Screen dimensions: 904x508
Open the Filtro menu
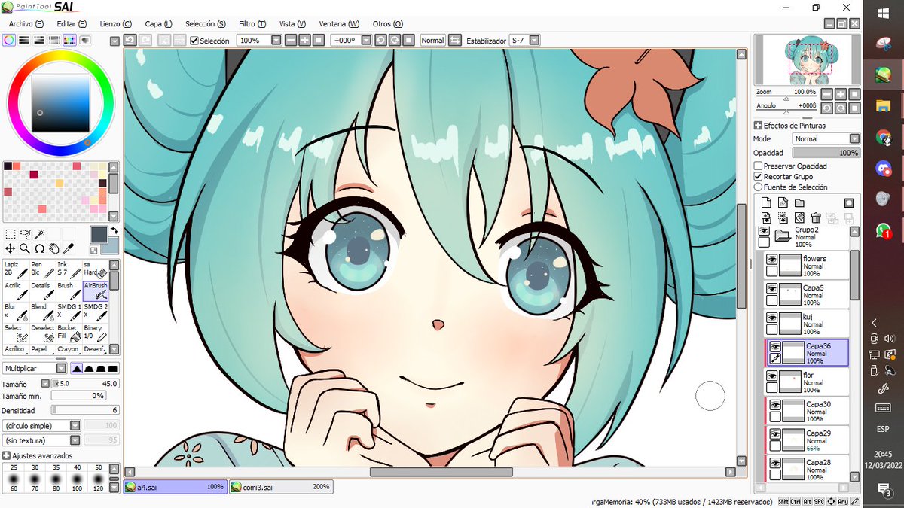(252, 24)
